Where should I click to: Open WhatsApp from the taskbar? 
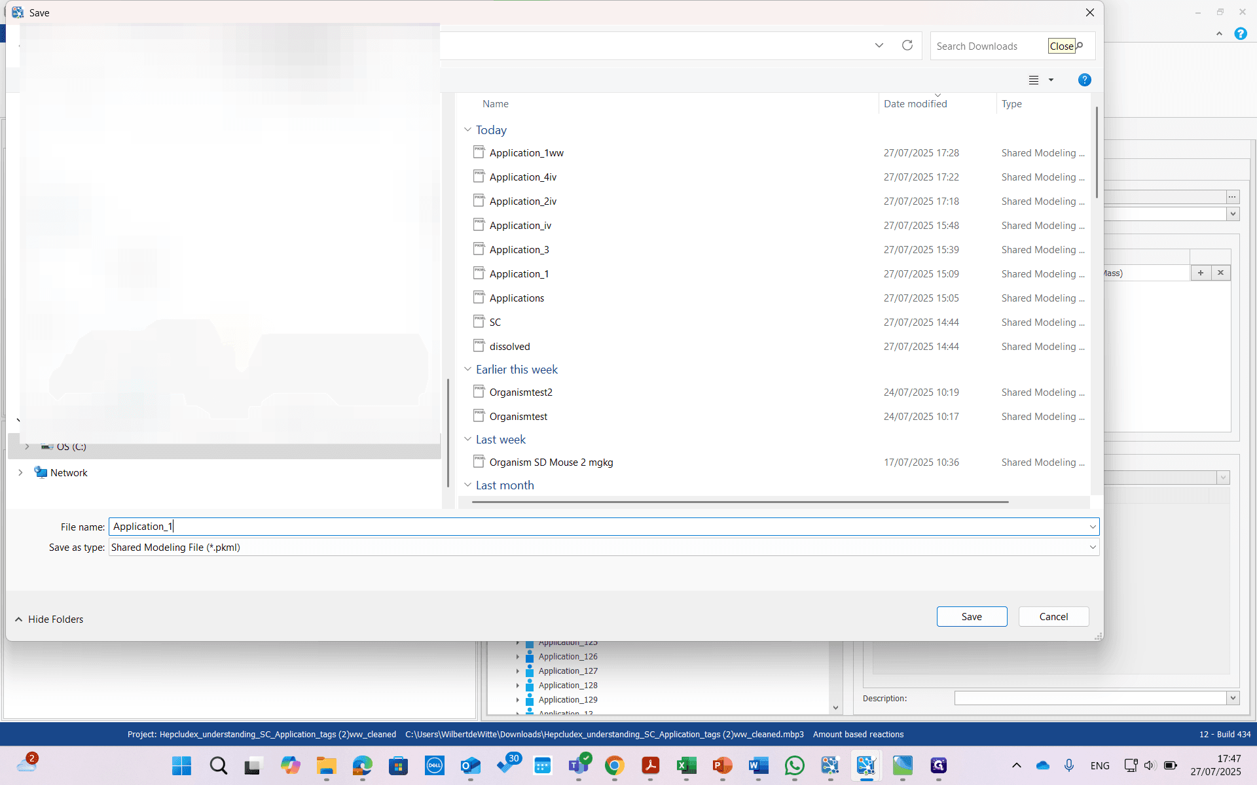click(794, 765)
